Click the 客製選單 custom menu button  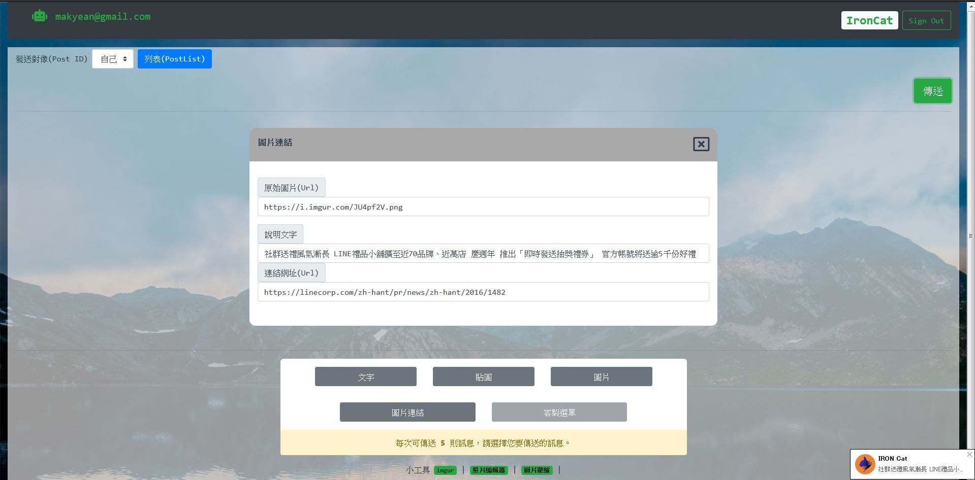[559, 412]
